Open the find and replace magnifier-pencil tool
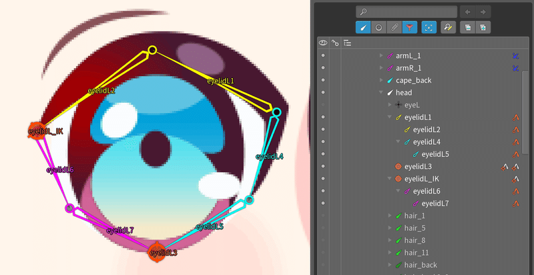 (x=448, y=27)
